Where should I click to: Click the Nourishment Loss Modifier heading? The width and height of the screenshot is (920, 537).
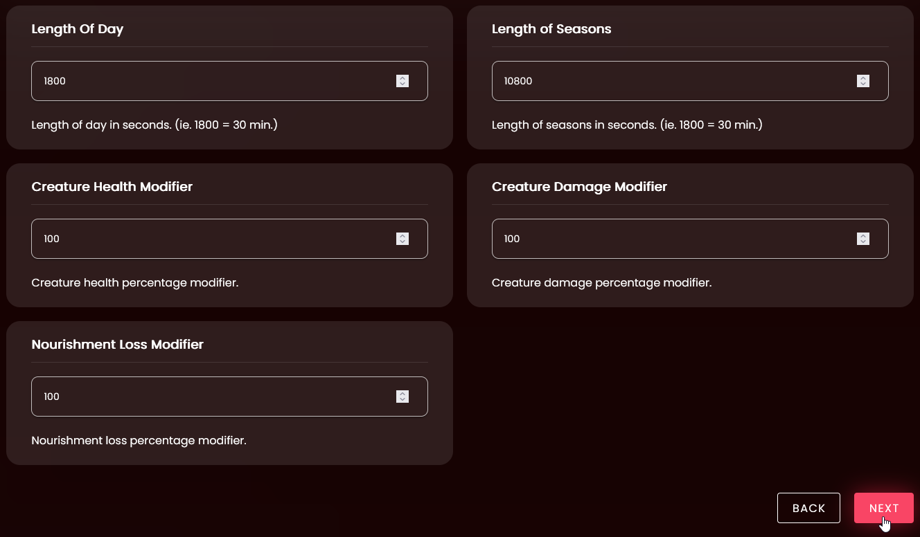click(x=118, y=345)
